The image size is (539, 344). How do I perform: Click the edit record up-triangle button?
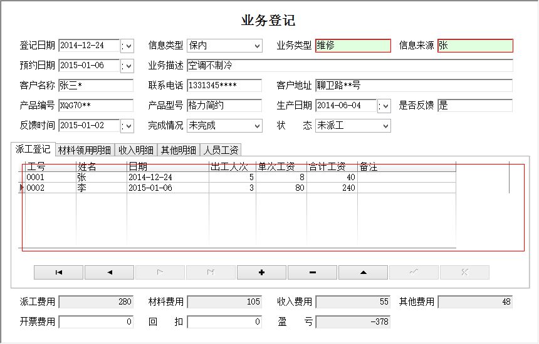point(363,272)
